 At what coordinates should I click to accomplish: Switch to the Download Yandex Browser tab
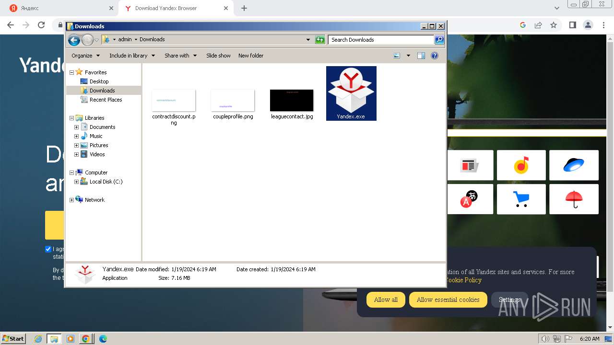[177, 8]
